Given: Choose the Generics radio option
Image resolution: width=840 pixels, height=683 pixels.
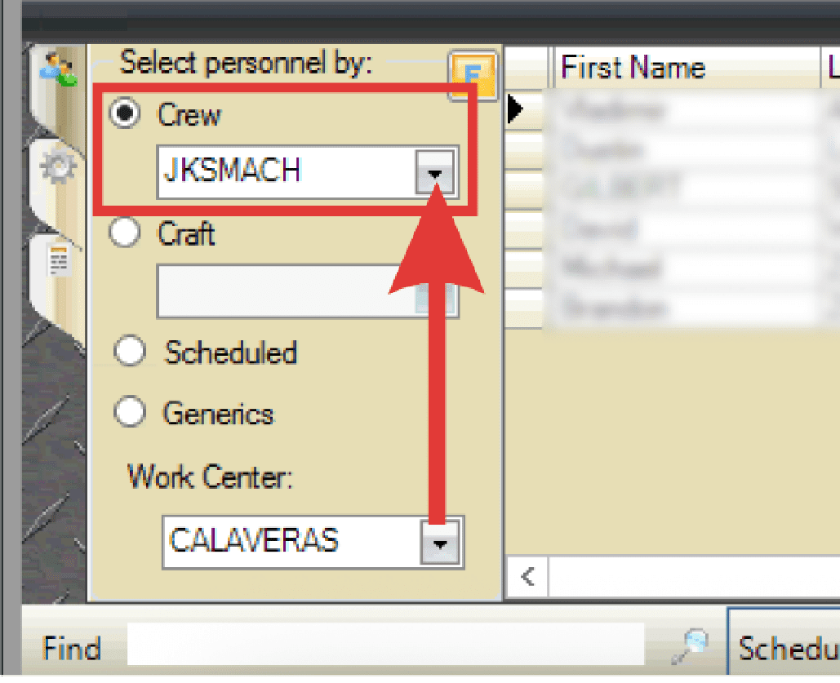Looking at the screenshot, I should tap(130, 413).
